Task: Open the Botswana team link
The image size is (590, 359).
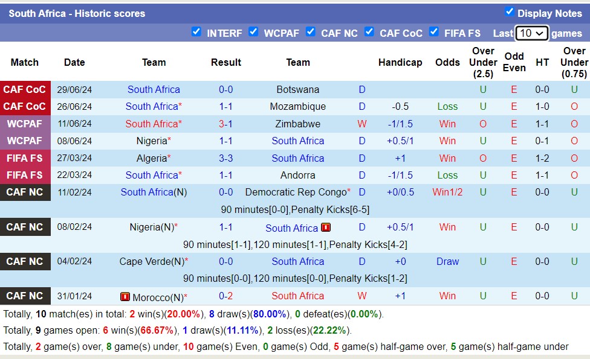Action: click(x=298, y=89)
